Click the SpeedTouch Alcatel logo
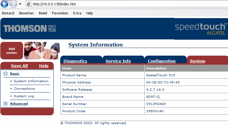228x125 pixels. [x=201, y=29]
